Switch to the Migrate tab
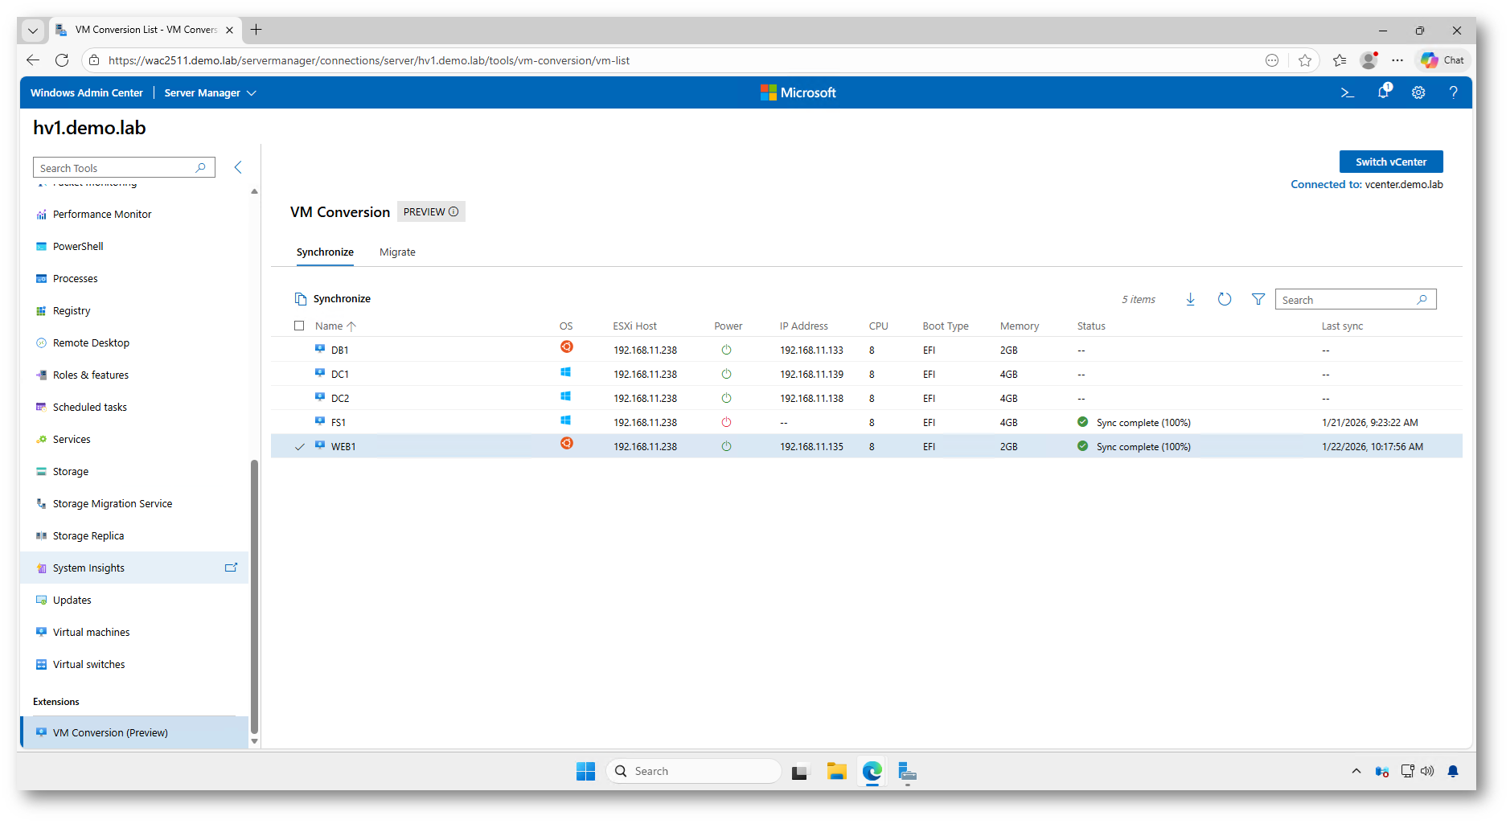Screen dimensions: 1510x824 (397, 252)
